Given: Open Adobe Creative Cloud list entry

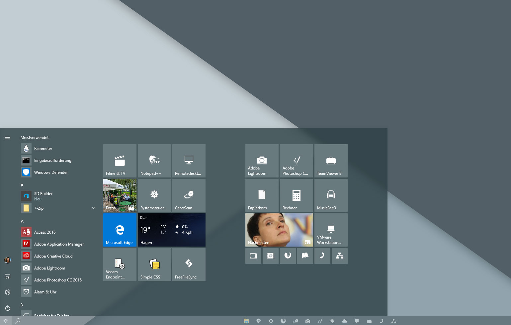Looking at the screenshot, I should (59, 256).
